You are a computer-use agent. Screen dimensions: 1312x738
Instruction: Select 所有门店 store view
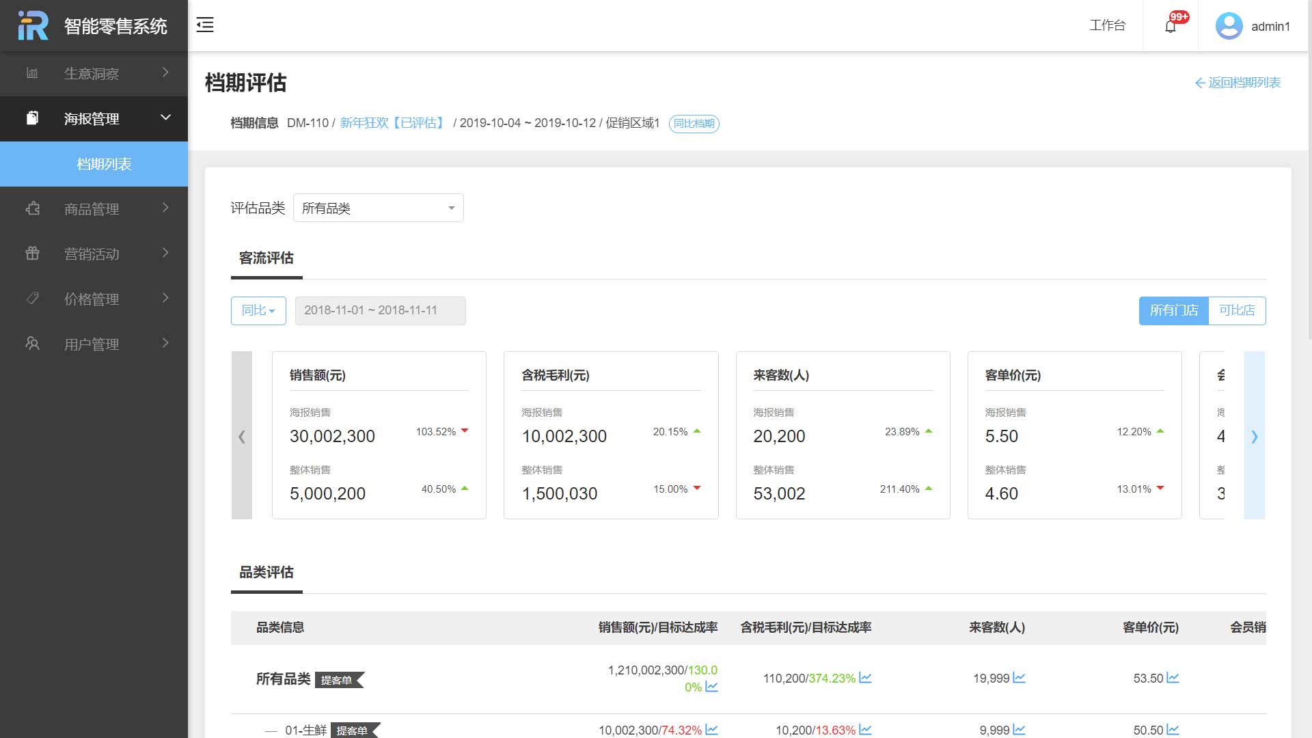pyautogui.click(x=1173, y=310)
